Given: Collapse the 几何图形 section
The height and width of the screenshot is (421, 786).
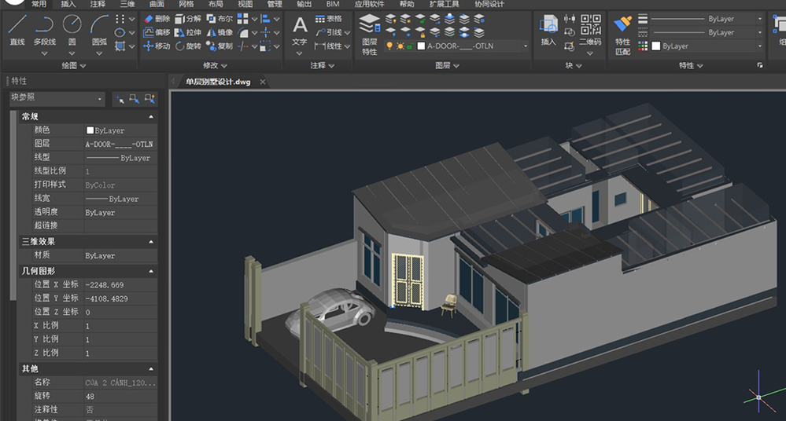Looking at the screenshot, I should 151,271.
